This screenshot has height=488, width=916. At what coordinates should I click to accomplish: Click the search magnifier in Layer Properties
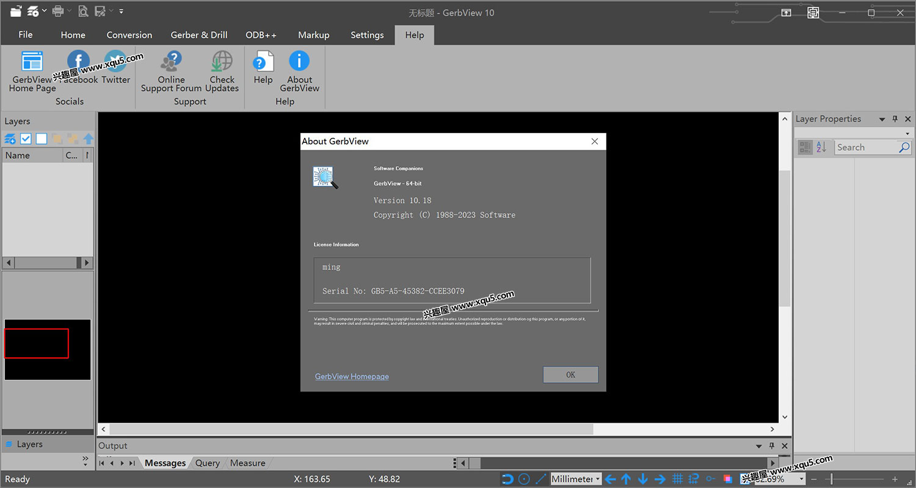(x=904, y=147)
